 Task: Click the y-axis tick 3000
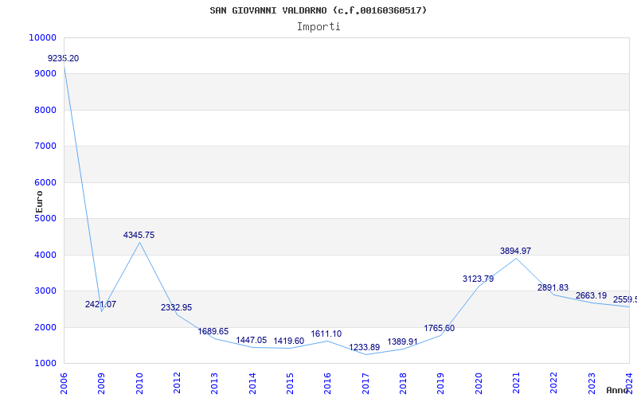pos(45,291)
